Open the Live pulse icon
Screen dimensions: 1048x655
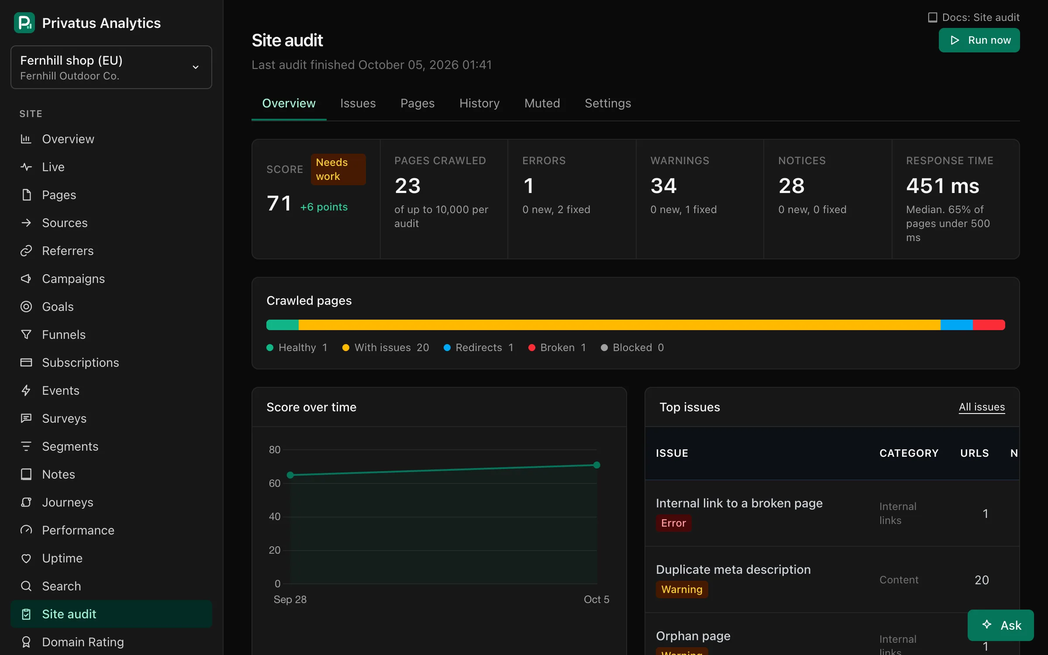coord(26,167)
